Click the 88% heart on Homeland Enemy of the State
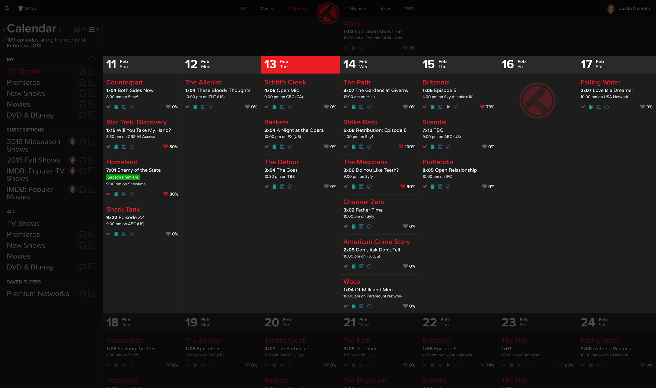The width and height of the screenshot is (656, 388). [x=170, y=194]
